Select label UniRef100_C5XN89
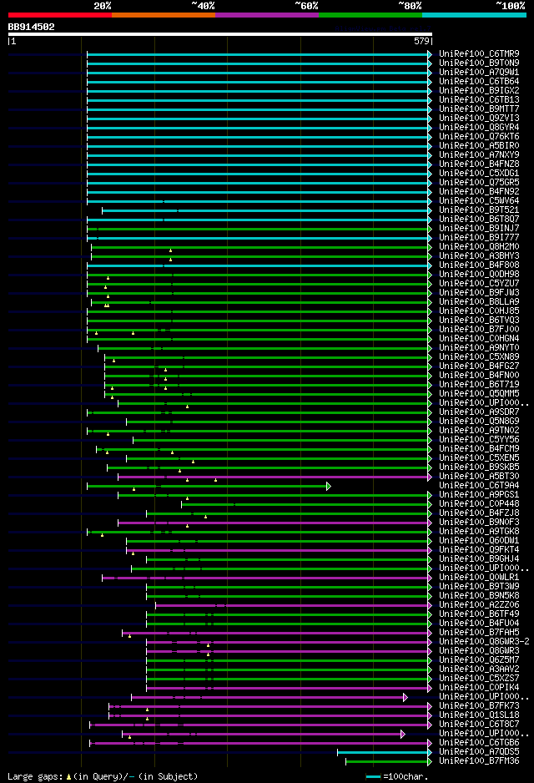This screenshot has height=783, width=534. 479,356
